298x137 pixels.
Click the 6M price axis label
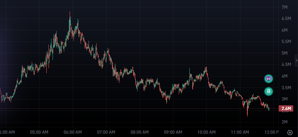click(285, 30)
